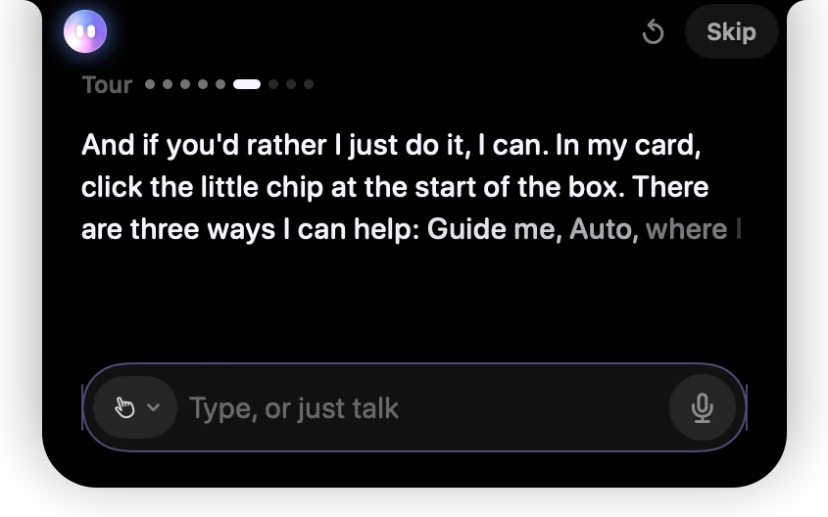Click the hand pointer mode icon
Image resolution: width=828 pixels, height=517 pixels.
point(124,407)
